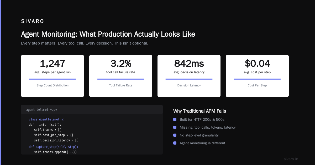Screen dimensions: 315x165
Task: Click the 'self.traces = []' code line
Action: [x=48, y=130]
